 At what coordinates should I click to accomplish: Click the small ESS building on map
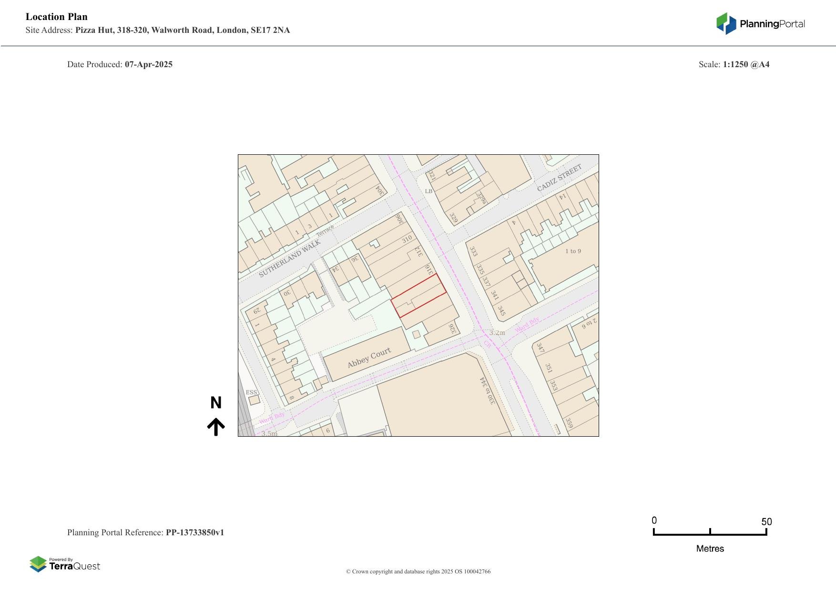(253, 400)
